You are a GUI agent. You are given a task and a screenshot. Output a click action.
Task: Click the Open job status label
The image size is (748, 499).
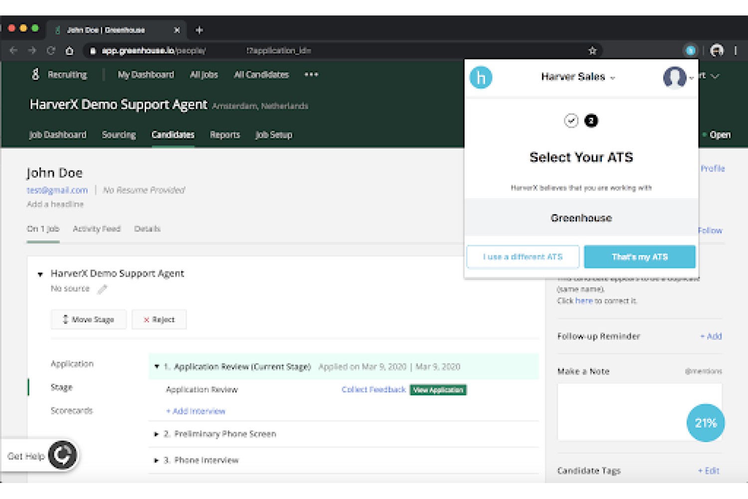tap(720, 135)
